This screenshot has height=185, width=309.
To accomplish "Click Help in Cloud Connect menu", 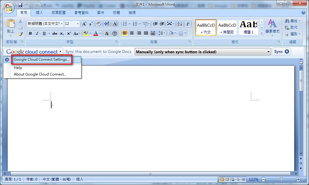I will [x=18, y=68].
